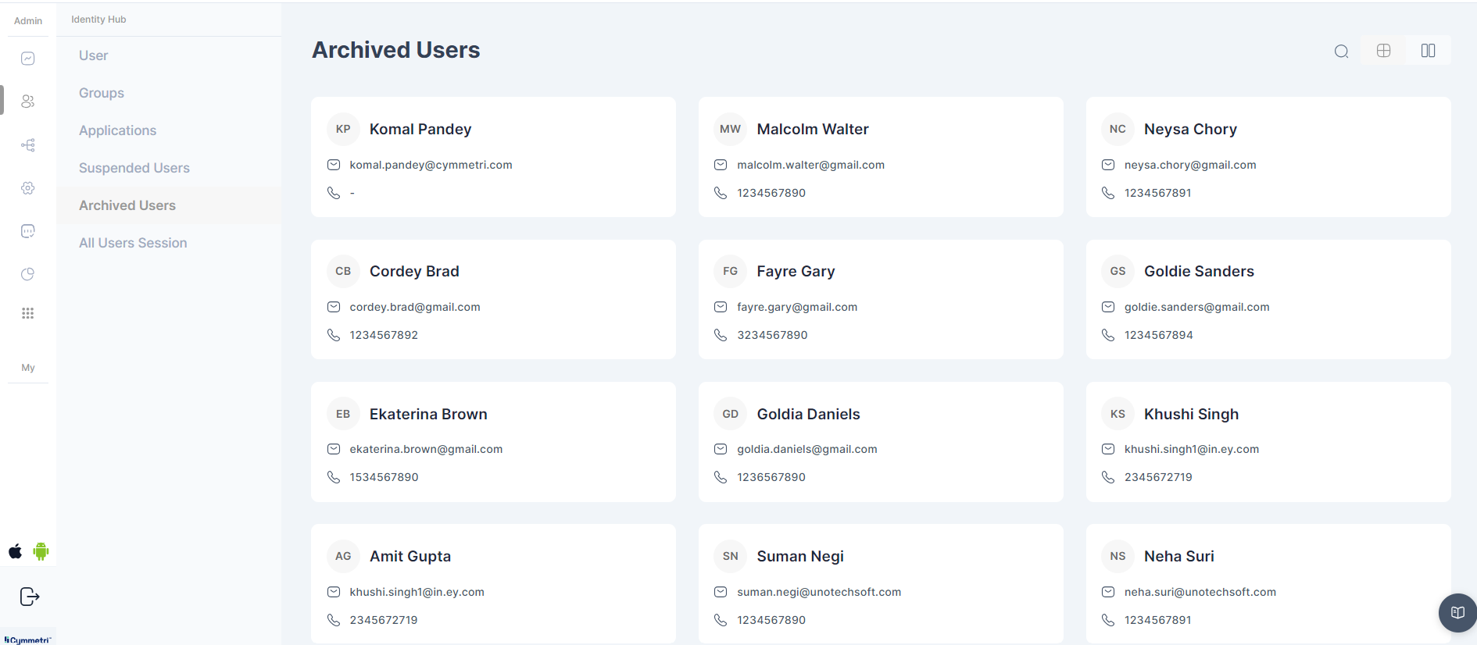Open Applications in Identity Hub menu
Screen dimensions: 1477x645
pyautogui.click(x=117, y=130)
